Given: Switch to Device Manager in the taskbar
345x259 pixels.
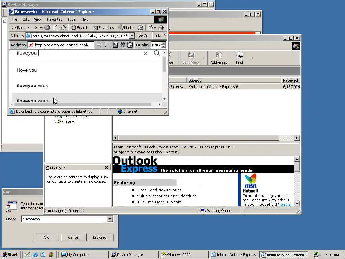Looking at the screenshot, I should point(134,255).
